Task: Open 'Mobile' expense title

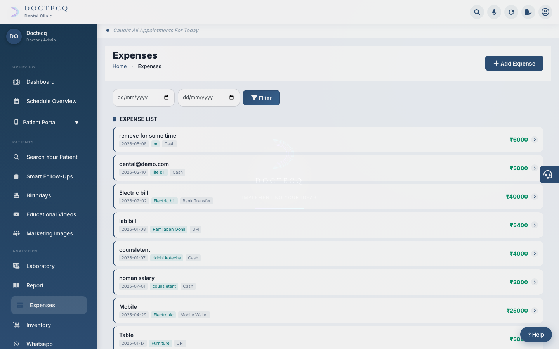Action: tap(128, 307)
